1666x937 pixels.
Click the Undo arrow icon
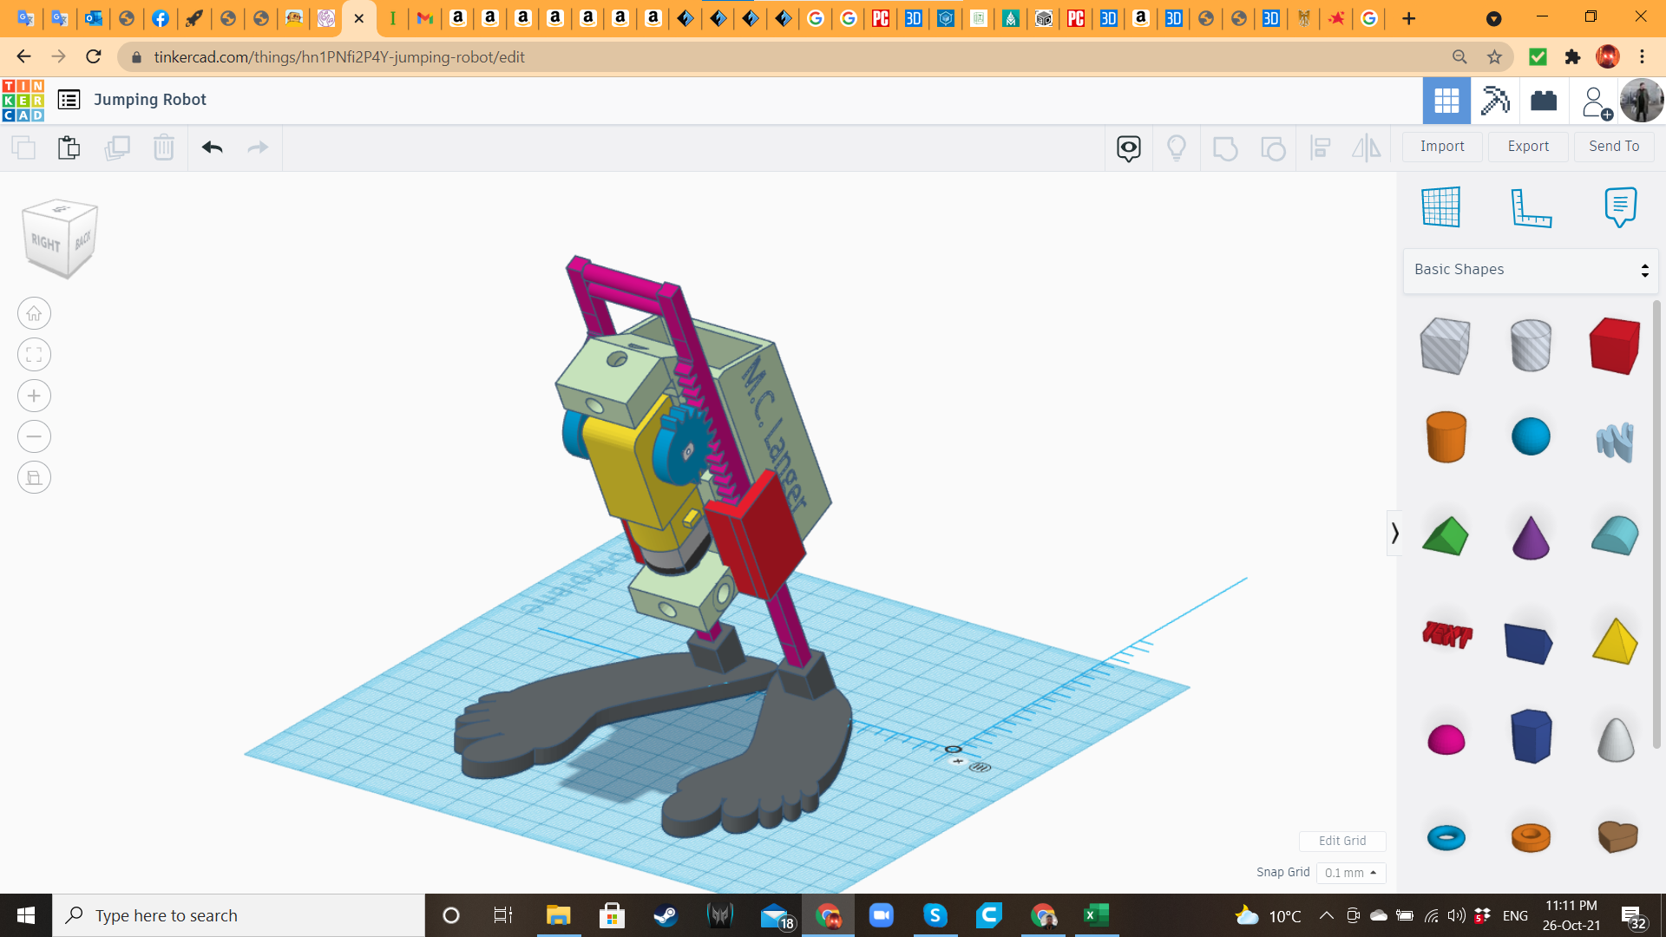click(x=212, y=147)
